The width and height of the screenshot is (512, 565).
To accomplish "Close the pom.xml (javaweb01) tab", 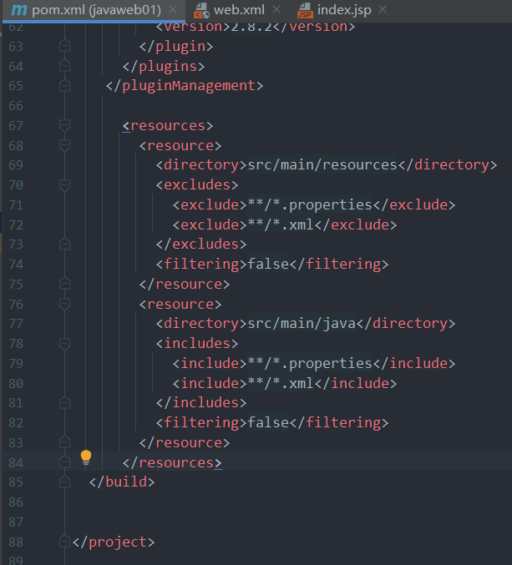I will point(173,10).
